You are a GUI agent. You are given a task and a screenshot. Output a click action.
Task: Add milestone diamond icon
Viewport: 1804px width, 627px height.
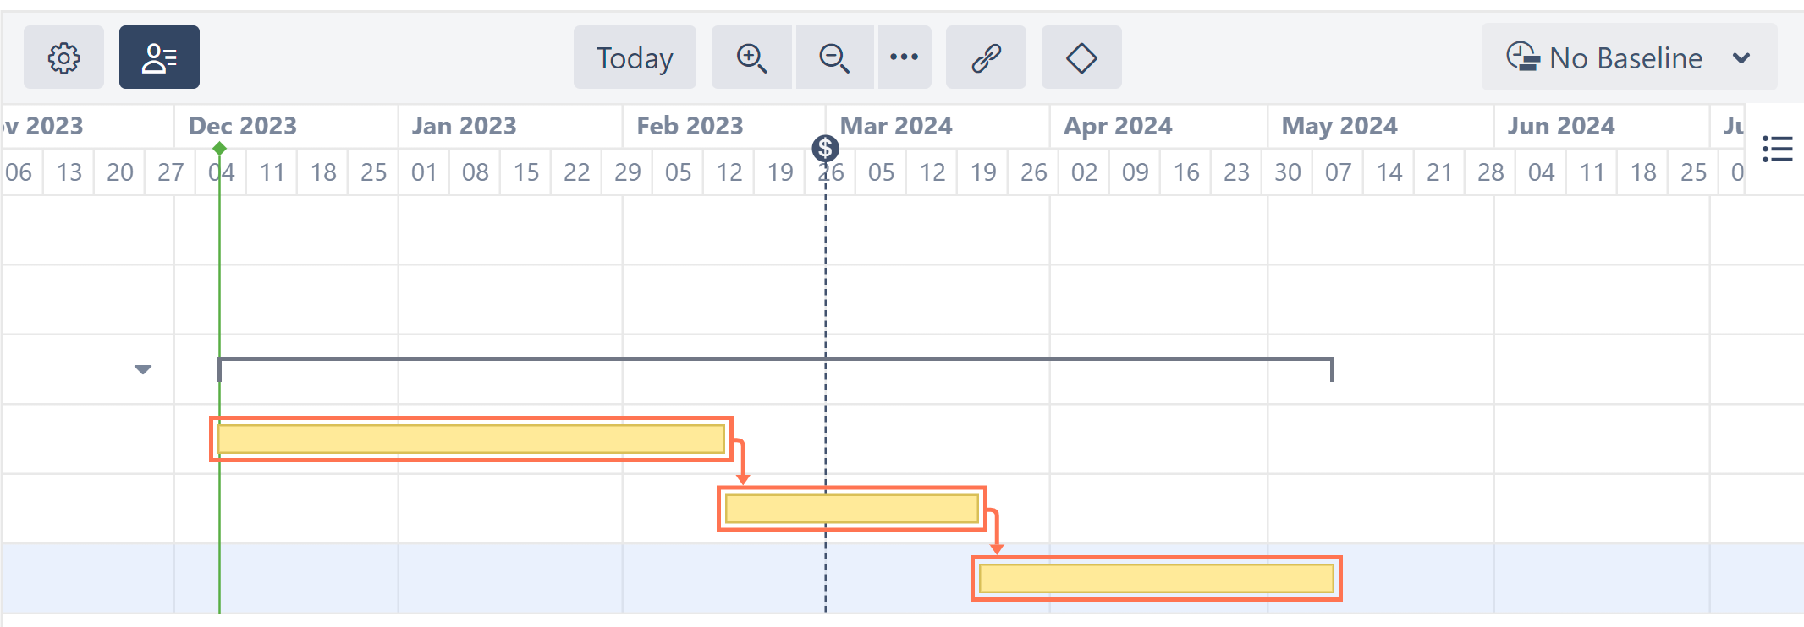point(1081,57)
